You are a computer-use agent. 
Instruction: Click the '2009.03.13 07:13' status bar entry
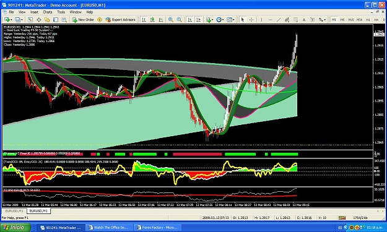click(215, 218)
